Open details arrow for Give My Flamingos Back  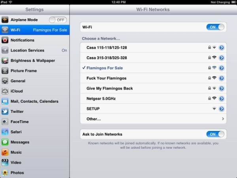pyautogui.click(x=222, y=88)
